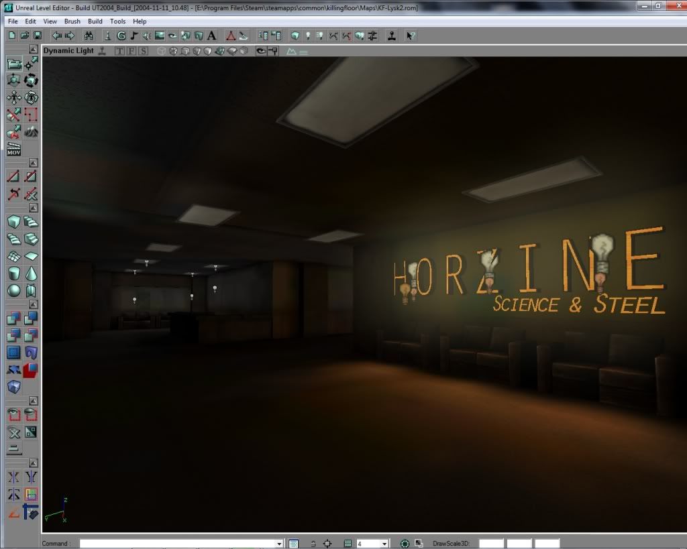Select the Camera Movement tool
687x549 pixels.
click(14, 64)
